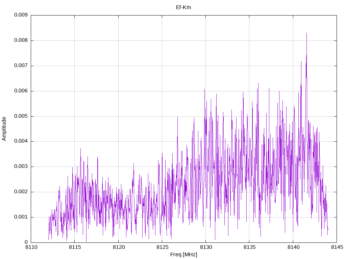Click the 8135 x-axis tick label
The width and height of the screenshot is (346, 259).
point(250,247)
